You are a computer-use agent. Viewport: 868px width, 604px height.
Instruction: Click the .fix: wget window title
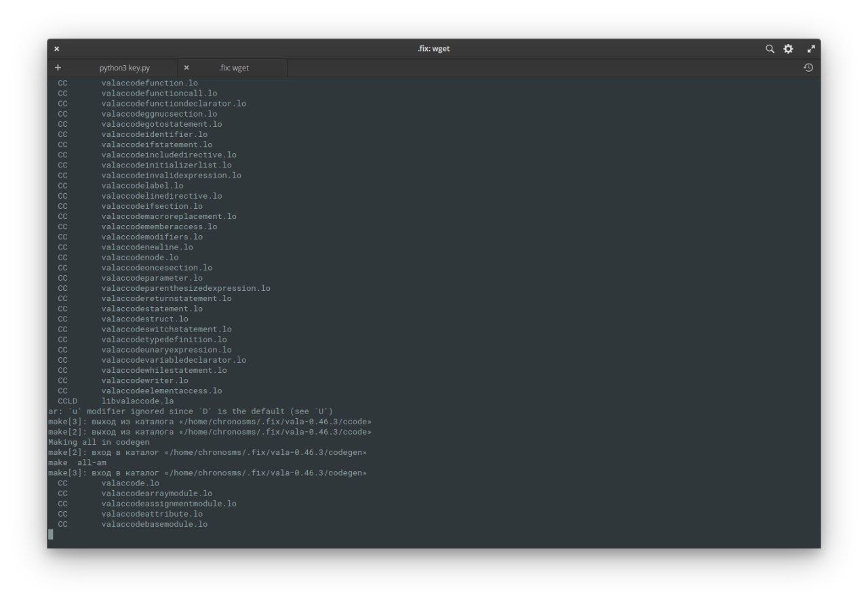433,49
